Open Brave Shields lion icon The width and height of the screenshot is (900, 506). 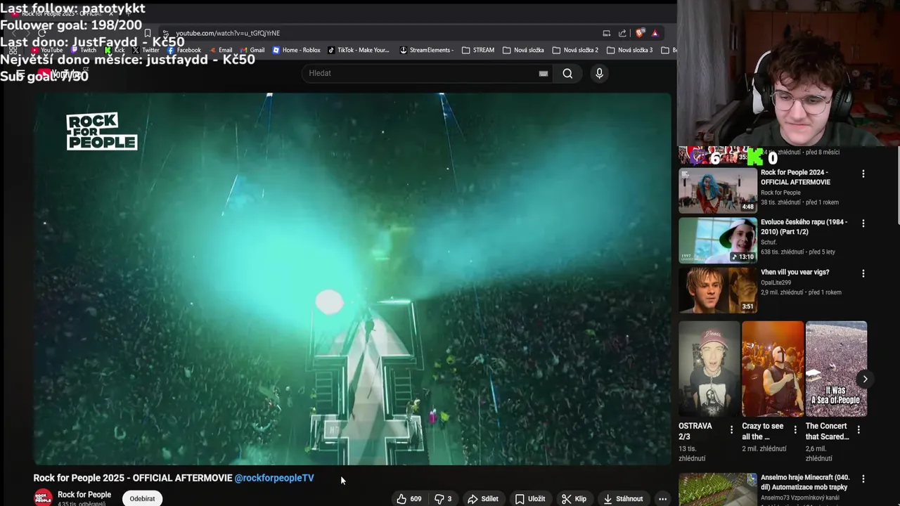640,33
